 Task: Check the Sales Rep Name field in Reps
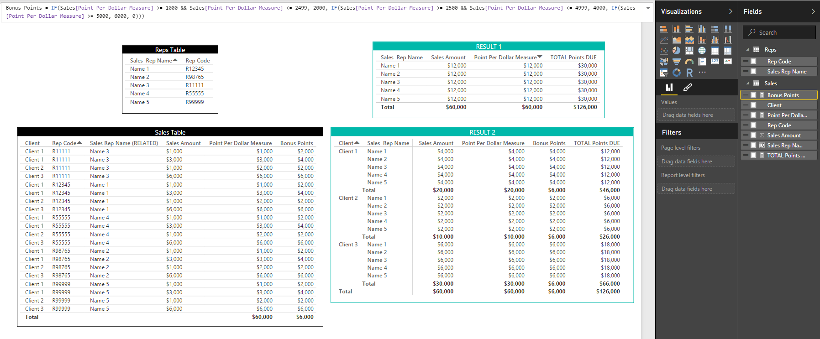click(753, 71)
